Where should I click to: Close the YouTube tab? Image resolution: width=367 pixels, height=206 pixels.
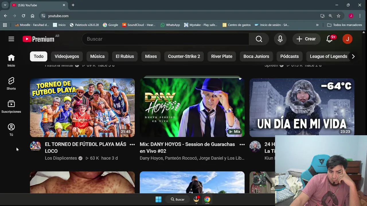(64, 5)
